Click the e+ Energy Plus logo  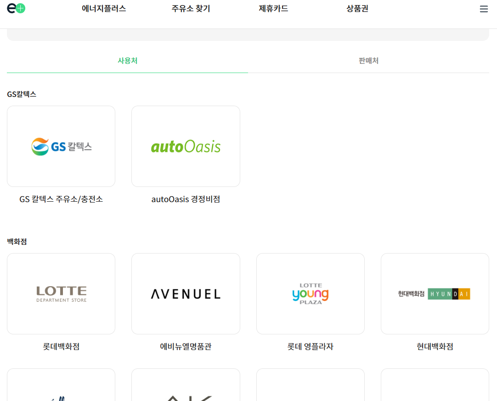pos(16,8)
